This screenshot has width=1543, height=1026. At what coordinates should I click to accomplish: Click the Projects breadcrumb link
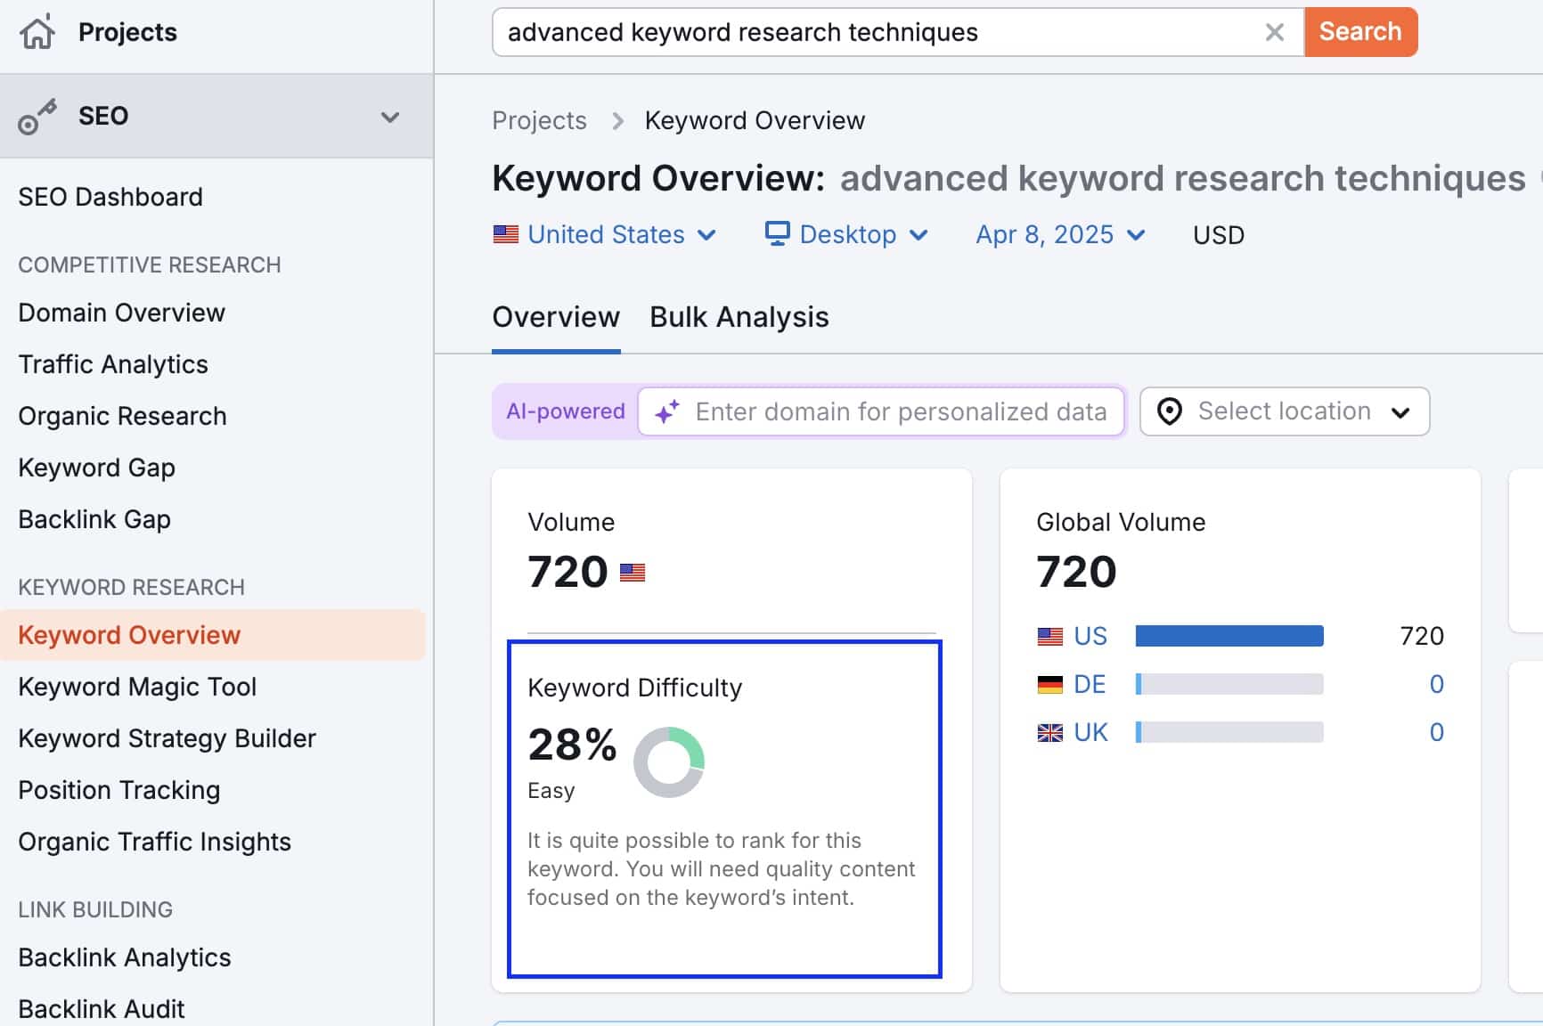pos(539,120)
